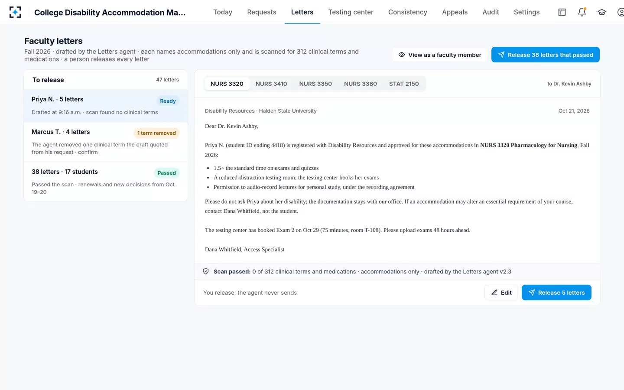The width and height of the screenshot is (624, 390).
Task: Switch to the Consistency tab
Action: tap(408, 12)
